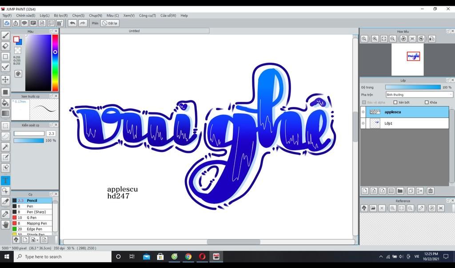Viewport: 455px width, 268px height.
Task: Click the rainbow hue strip
Action: 55,63
